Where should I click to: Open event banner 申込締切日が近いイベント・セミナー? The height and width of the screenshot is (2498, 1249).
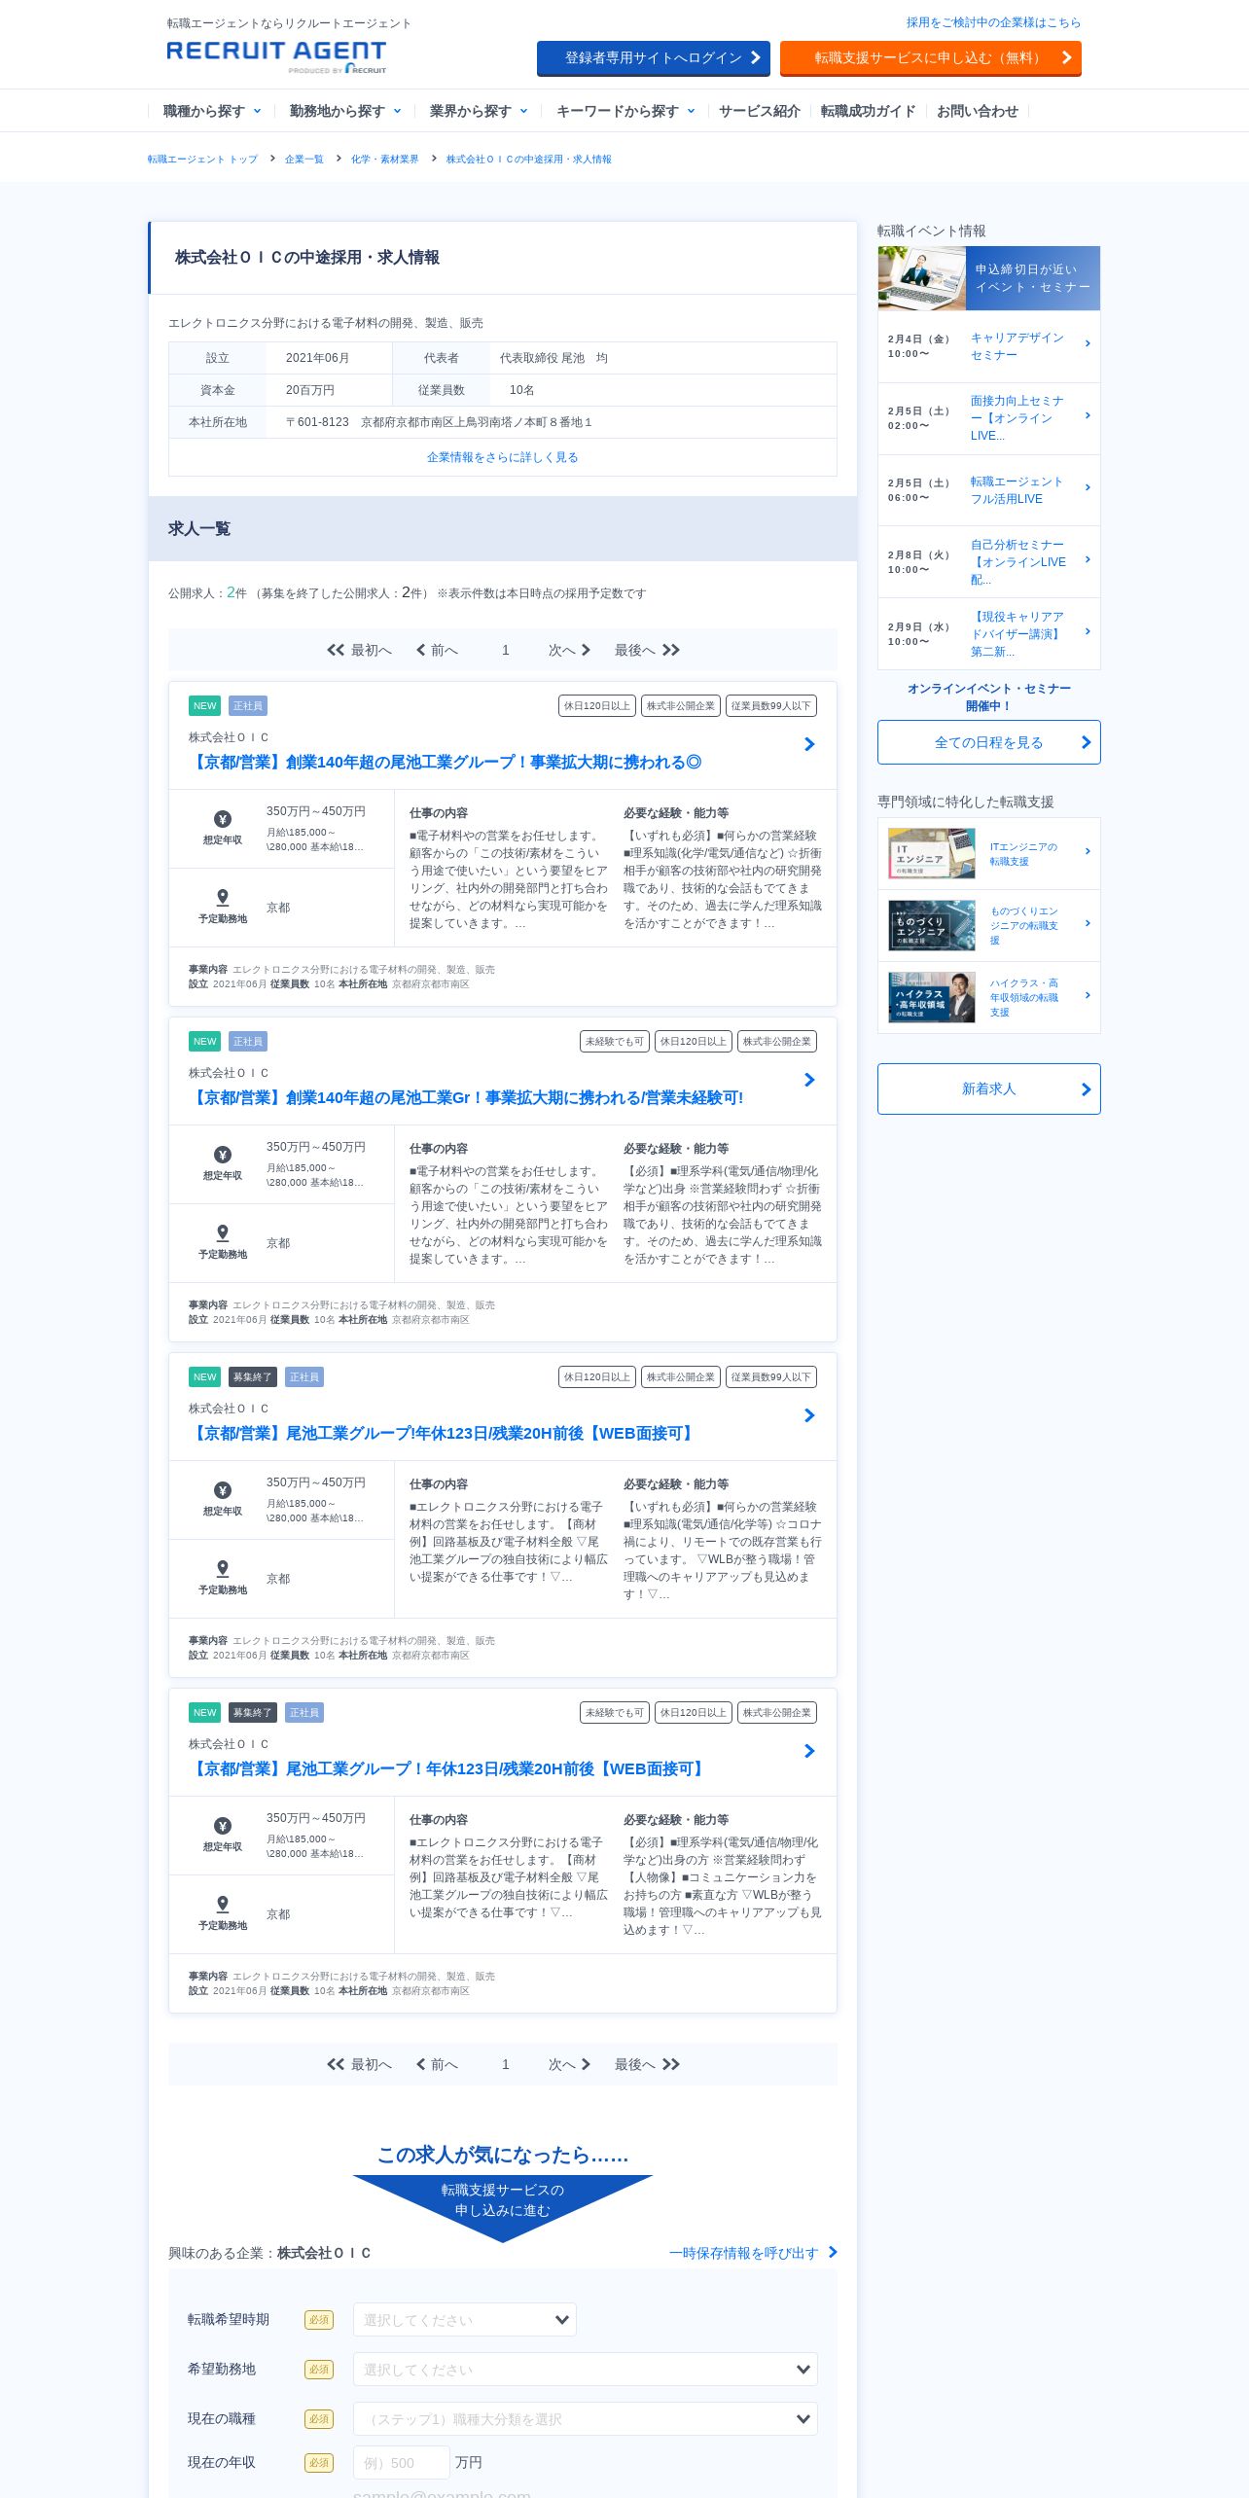point(989,278)
